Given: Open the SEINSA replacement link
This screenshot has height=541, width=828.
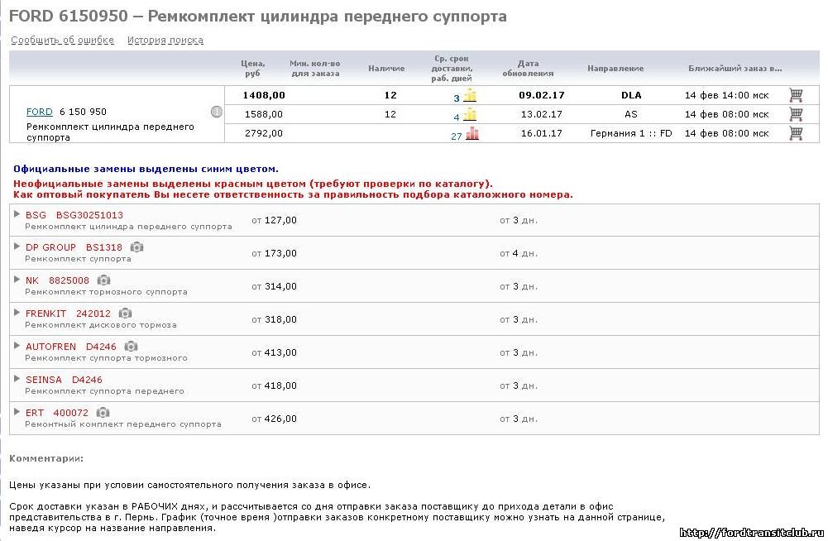Looking at the screenshot, I should (44, 380).
